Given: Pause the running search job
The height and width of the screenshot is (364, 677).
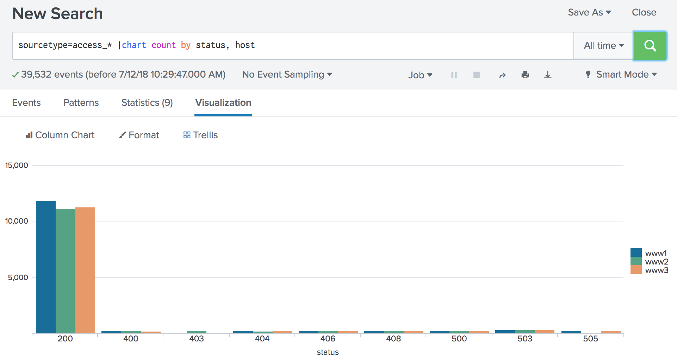Looking at the screenshot, I should click(x=454, y=74).
